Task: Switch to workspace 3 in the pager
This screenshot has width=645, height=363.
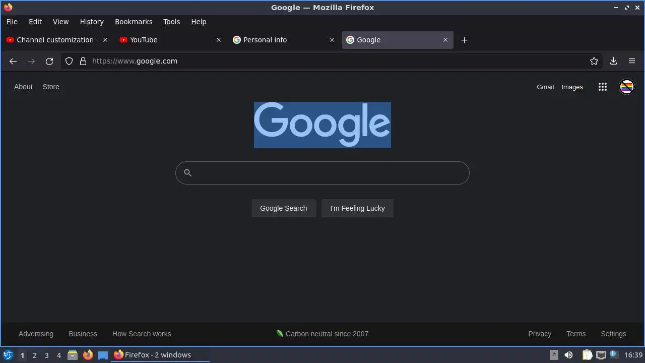Action: point(46,355)
